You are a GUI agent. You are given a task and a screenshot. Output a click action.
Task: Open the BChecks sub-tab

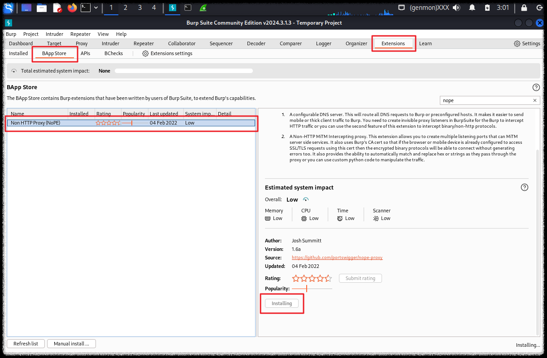pos(113,53)
